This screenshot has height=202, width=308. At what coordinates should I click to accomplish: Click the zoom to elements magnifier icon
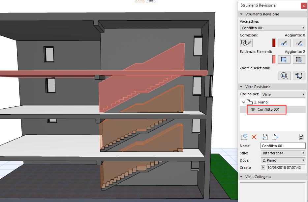(284, 76)
